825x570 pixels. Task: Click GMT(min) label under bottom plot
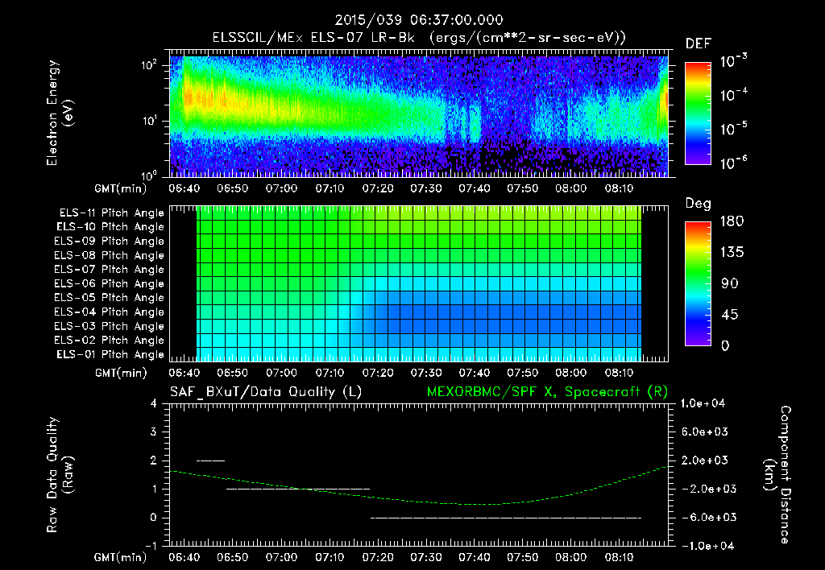tap(121, 557)
